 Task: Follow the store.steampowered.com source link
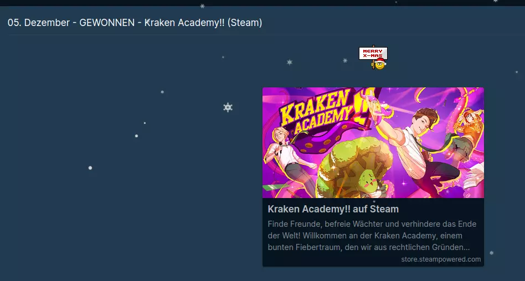click(x=441, y=259)
